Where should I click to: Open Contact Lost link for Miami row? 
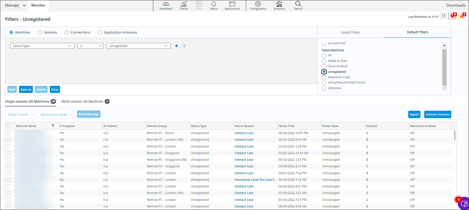click(244, 133)
